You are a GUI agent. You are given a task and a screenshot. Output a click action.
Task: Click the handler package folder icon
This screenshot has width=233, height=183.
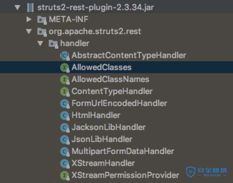[x=53, y=44]
